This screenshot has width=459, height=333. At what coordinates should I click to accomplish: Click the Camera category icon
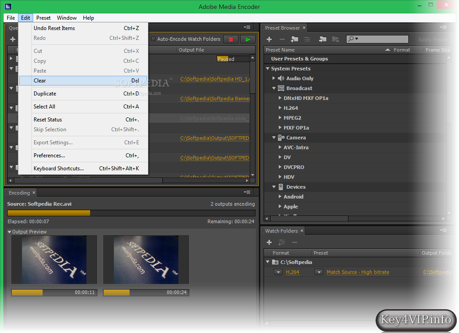[281, 137]
